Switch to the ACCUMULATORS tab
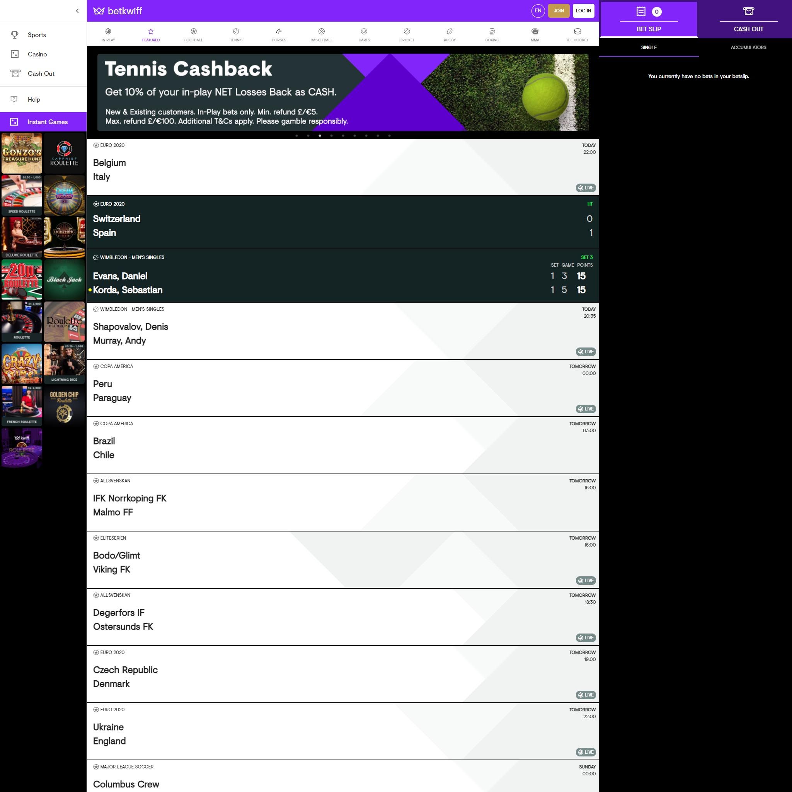The height and width of the screenshot is (792, 792). point(748,47)
